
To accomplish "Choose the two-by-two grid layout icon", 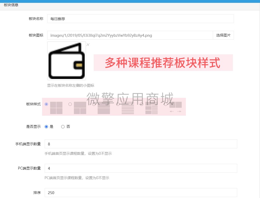I will [x=56, y=108].
